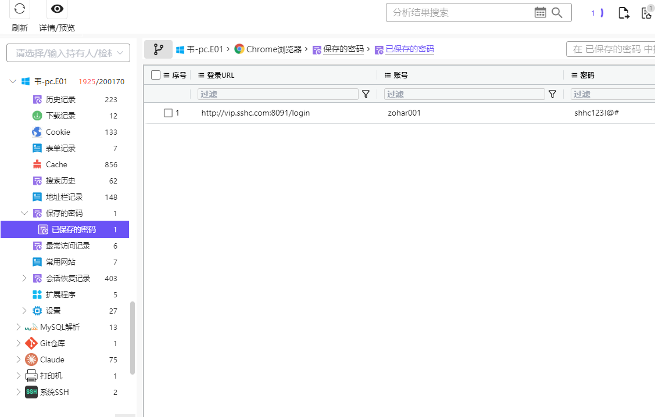Click the Windows icon beside 韦-pc.E01 breadcrumb

(180, 50)
